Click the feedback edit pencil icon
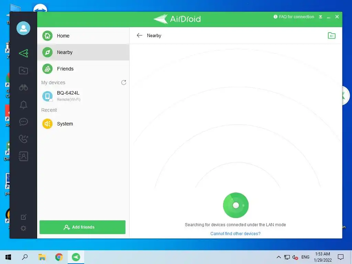This screenshot has height=264, width=352. (x=23, y=217)
